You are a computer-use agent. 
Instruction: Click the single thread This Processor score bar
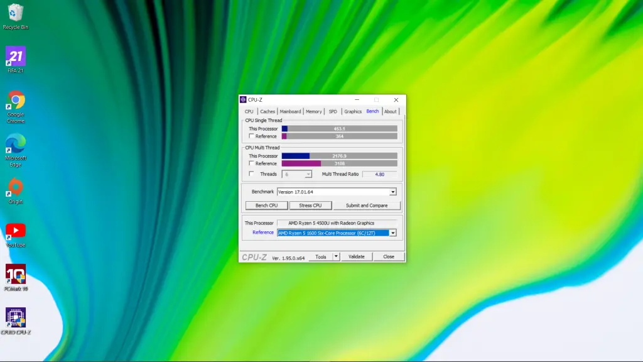click(x=340, y=129)
